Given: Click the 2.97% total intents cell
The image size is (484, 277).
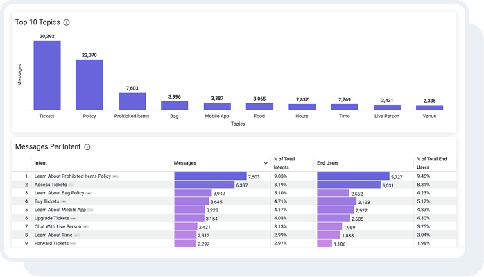Looking at the screenshot, I should 280,243.
